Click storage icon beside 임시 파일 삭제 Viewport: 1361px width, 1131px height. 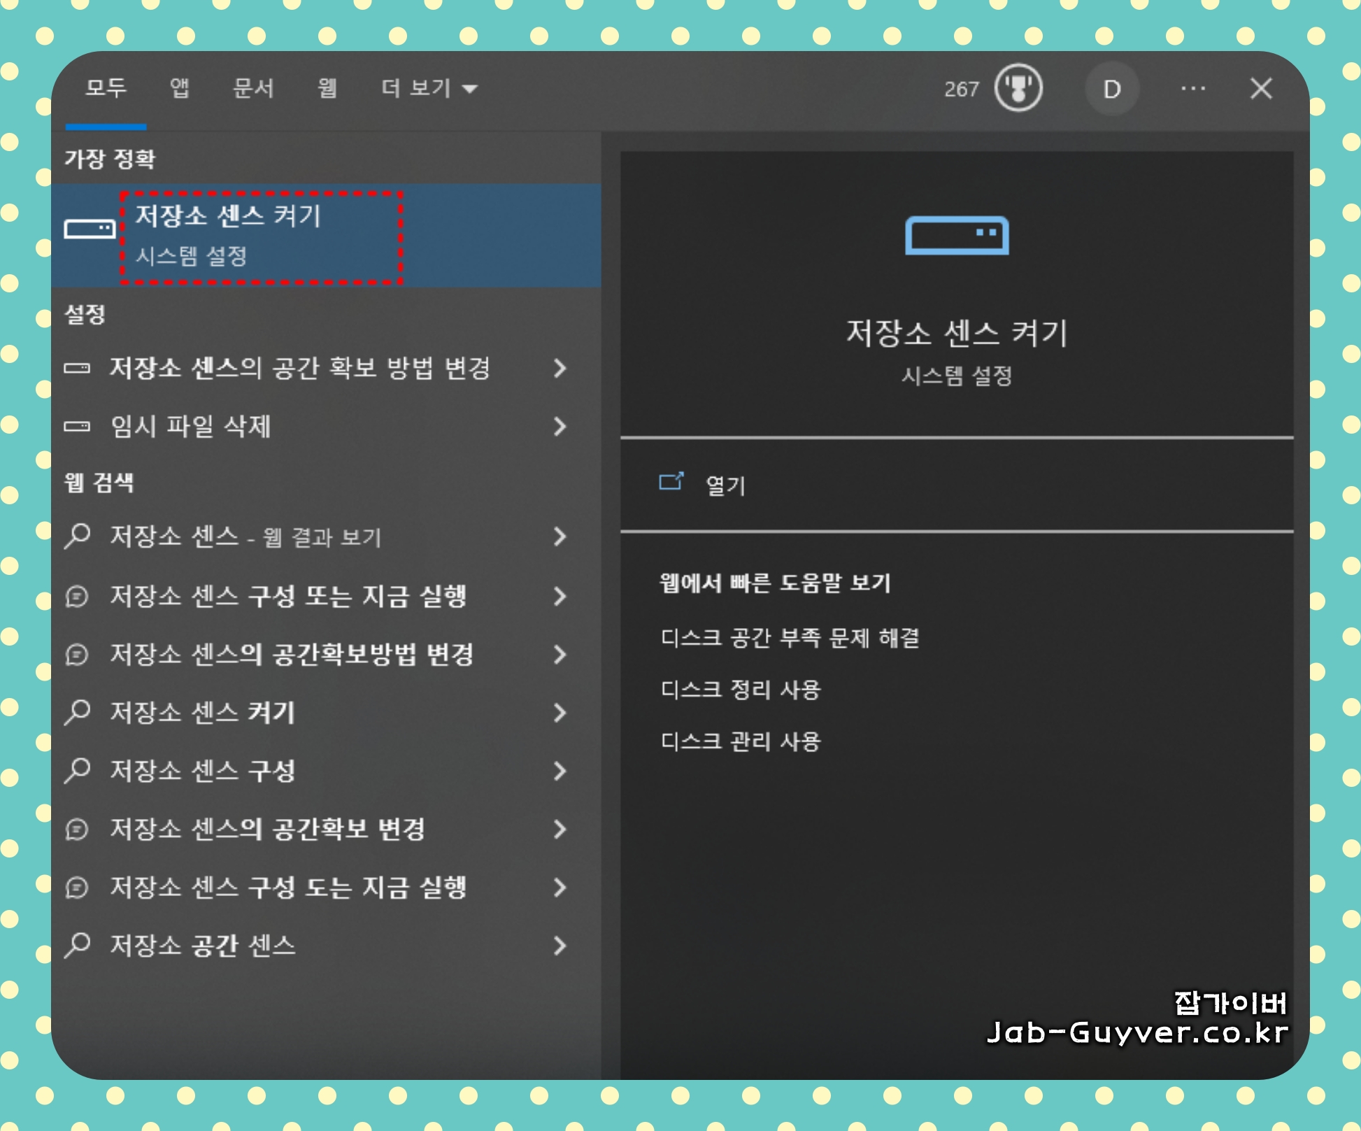(77, 426)
